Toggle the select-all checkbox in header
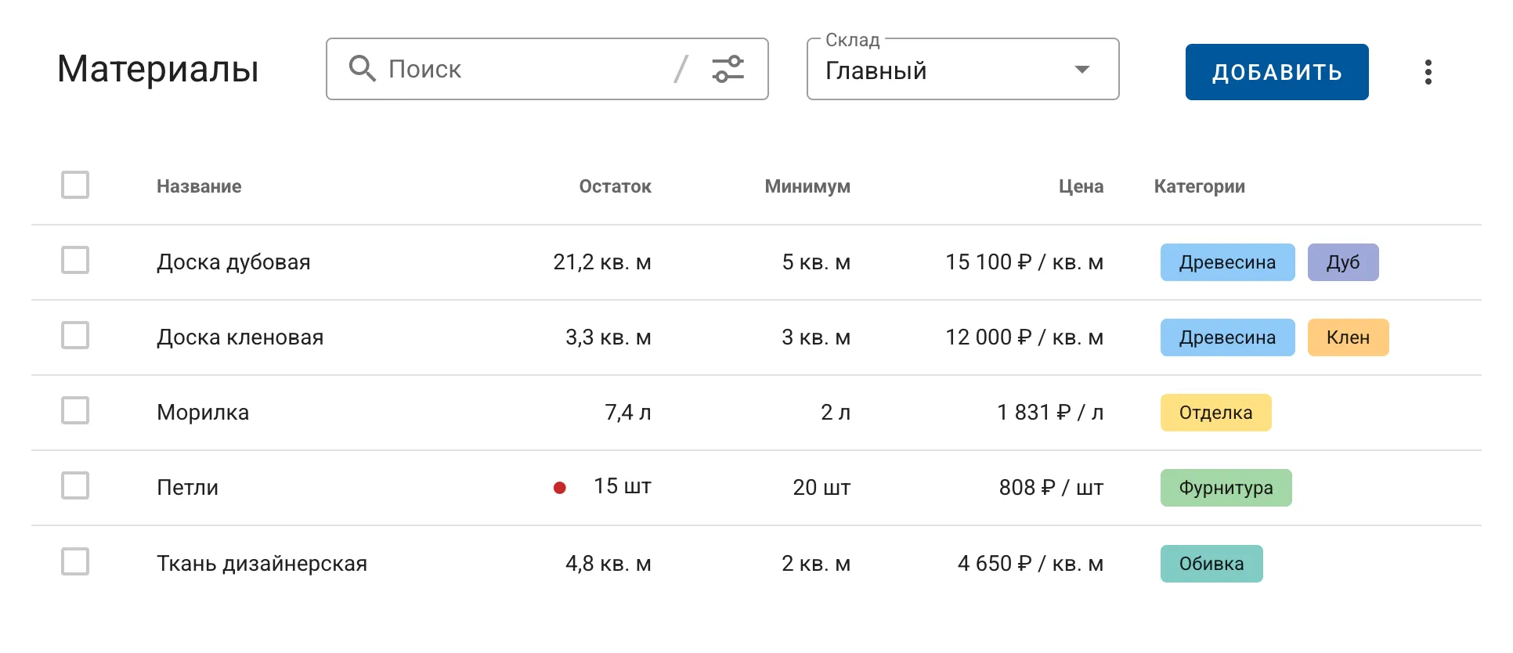The width and height of the screenshot is (1513, 653). (75, 186)
